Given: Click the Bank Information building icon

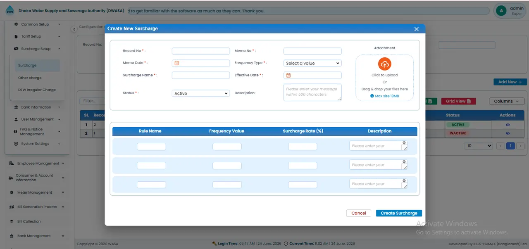Looking at the screenshot, I should pos(16,107).
